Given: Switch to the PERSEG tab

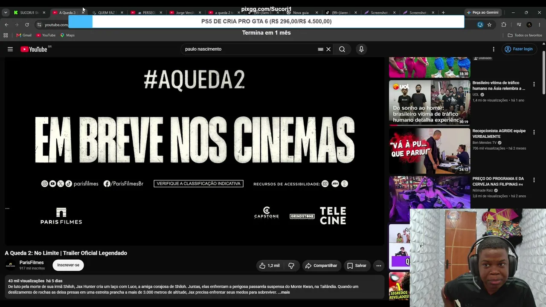Looking at the screenshot, I should pyautogui.click(x=147, y=13).
